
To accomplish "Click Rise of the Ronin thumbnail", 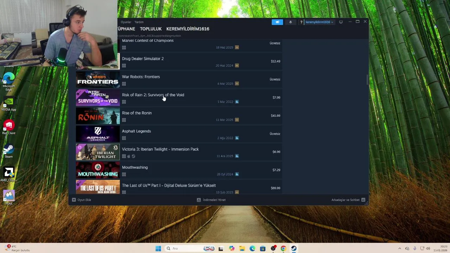I will 98,116.
